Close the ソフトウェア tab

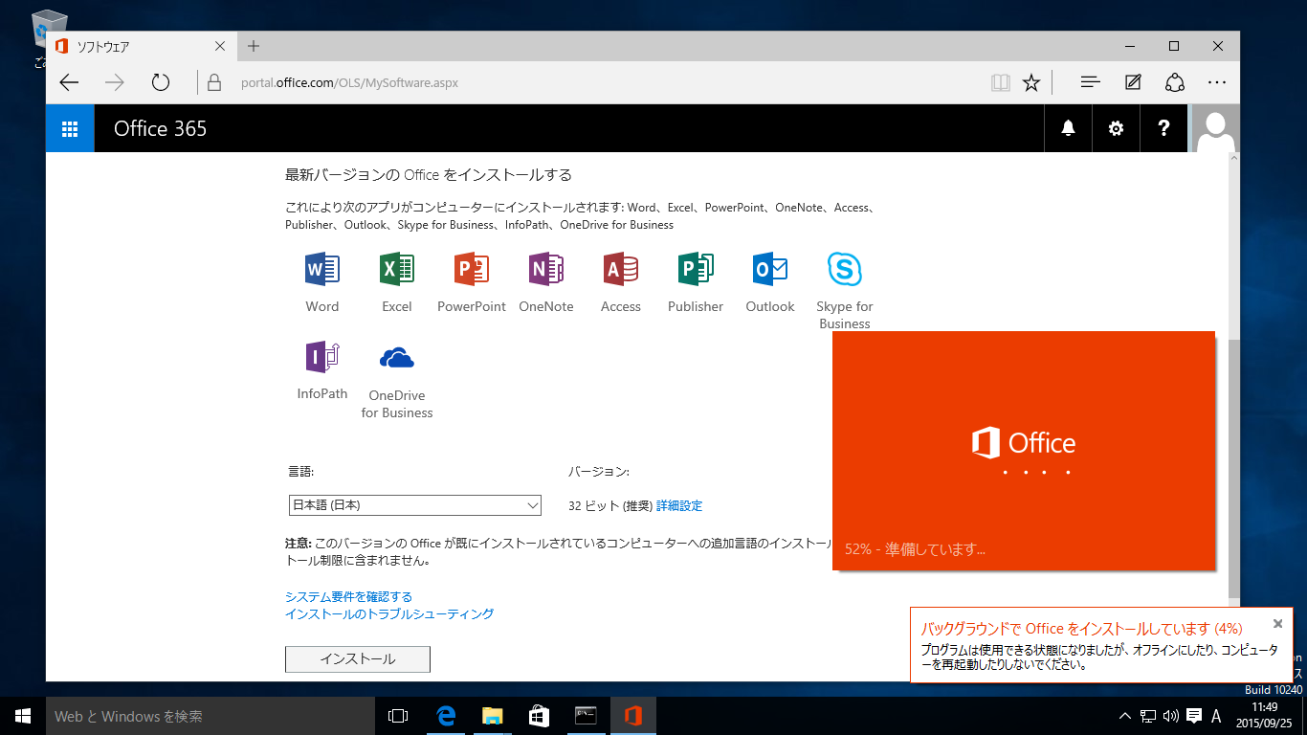click(x=220, y=46)
